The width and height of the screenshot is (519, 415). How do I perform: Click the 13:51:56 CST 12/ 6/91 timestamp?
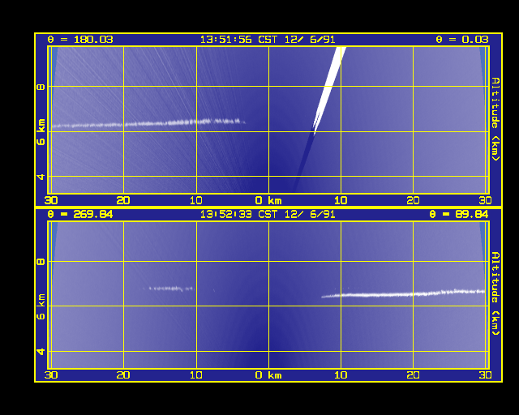tap(268, 40)
